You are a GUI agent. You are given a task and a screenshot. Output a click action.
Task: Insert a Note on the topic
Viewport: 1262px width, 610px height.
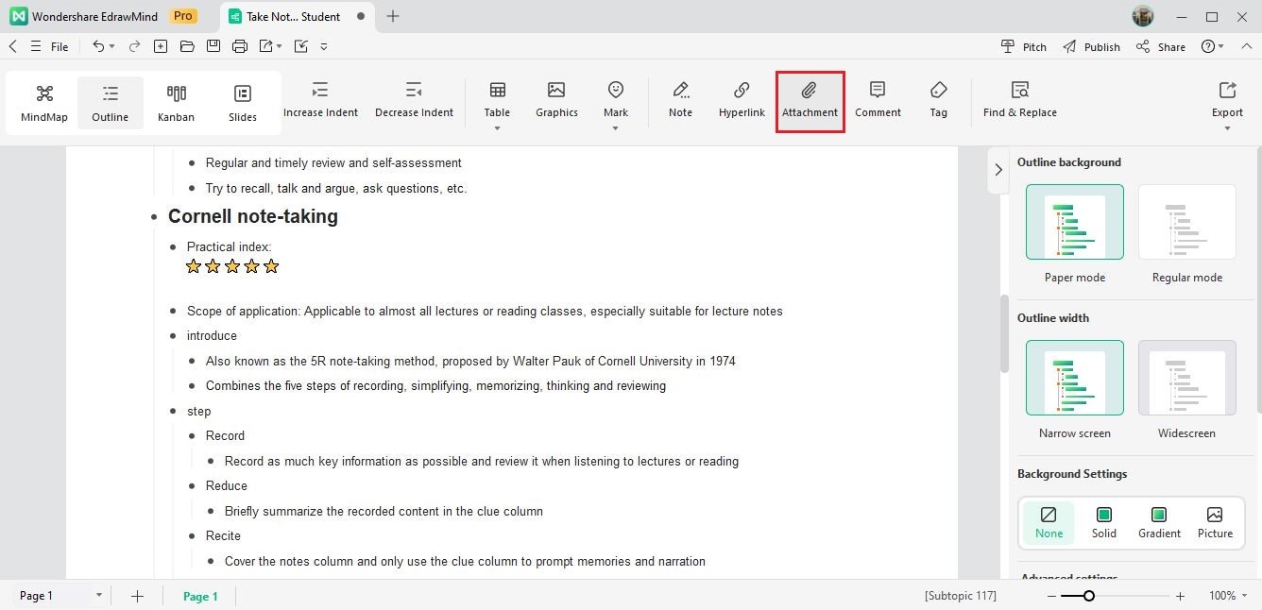coord(680,100)
